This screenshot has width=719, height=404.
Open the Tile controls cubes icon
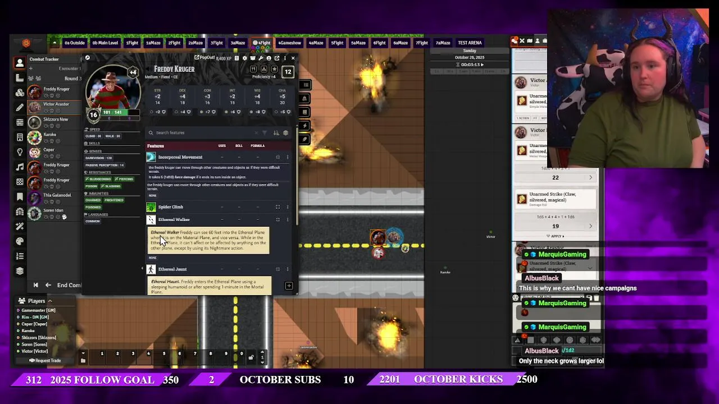click(20, 93)
